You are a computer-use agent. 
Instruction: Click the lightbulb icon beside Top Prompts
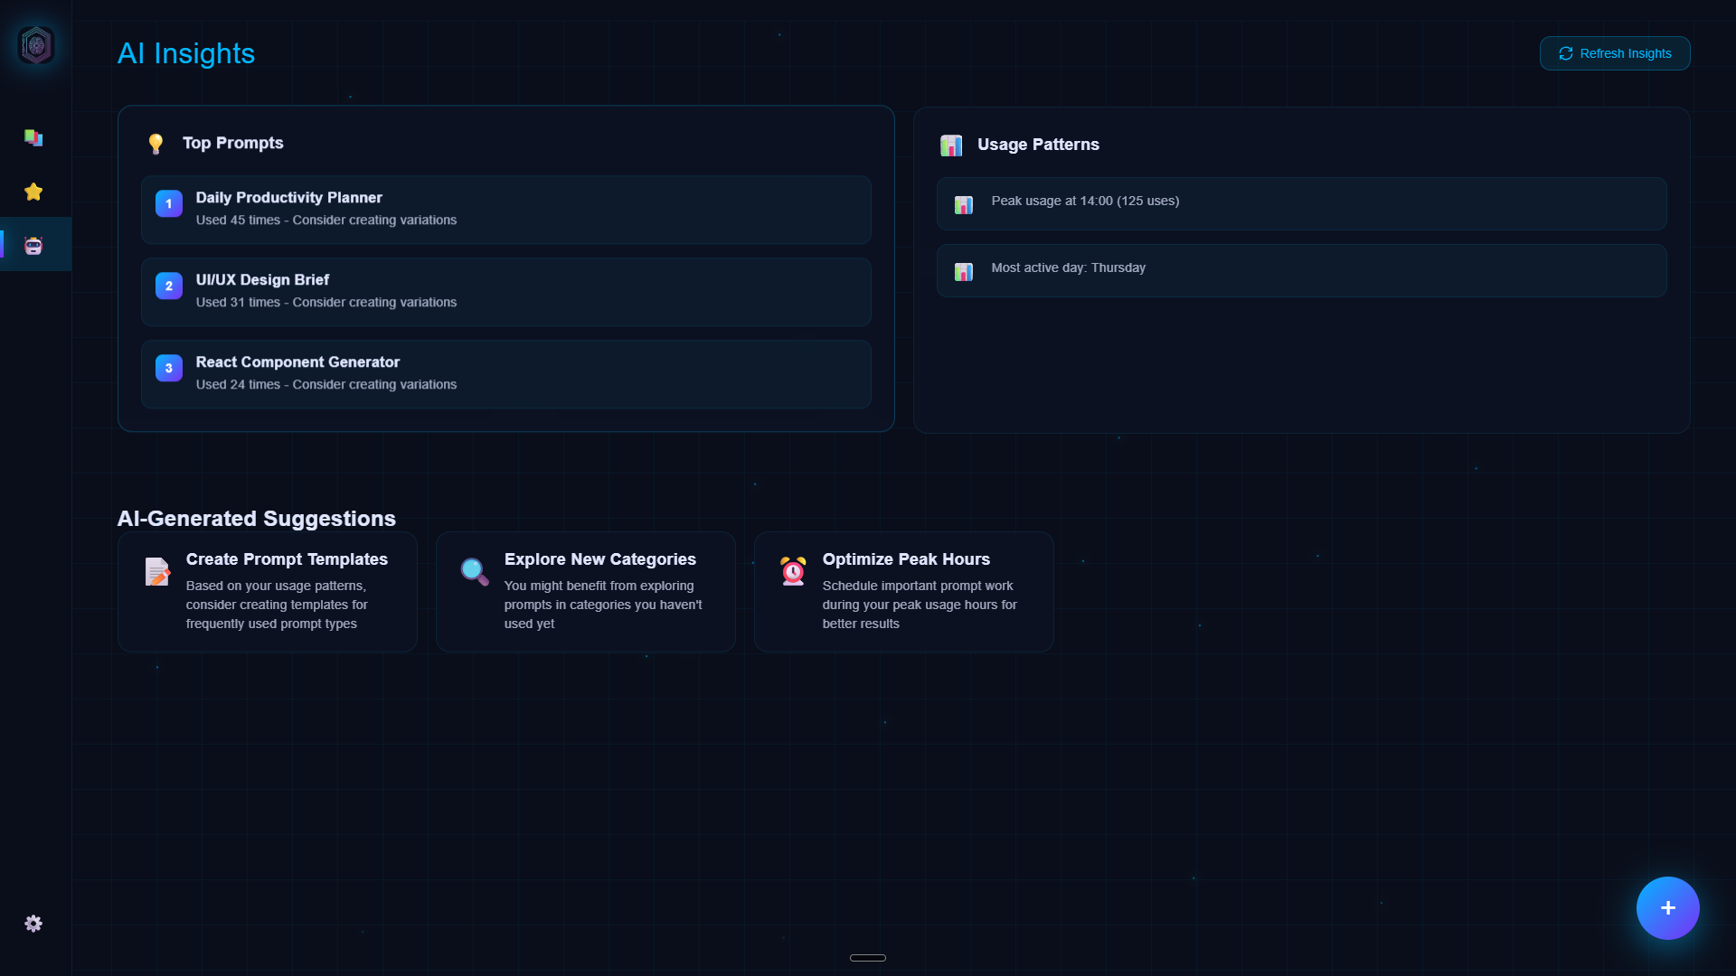coord(156,143)
